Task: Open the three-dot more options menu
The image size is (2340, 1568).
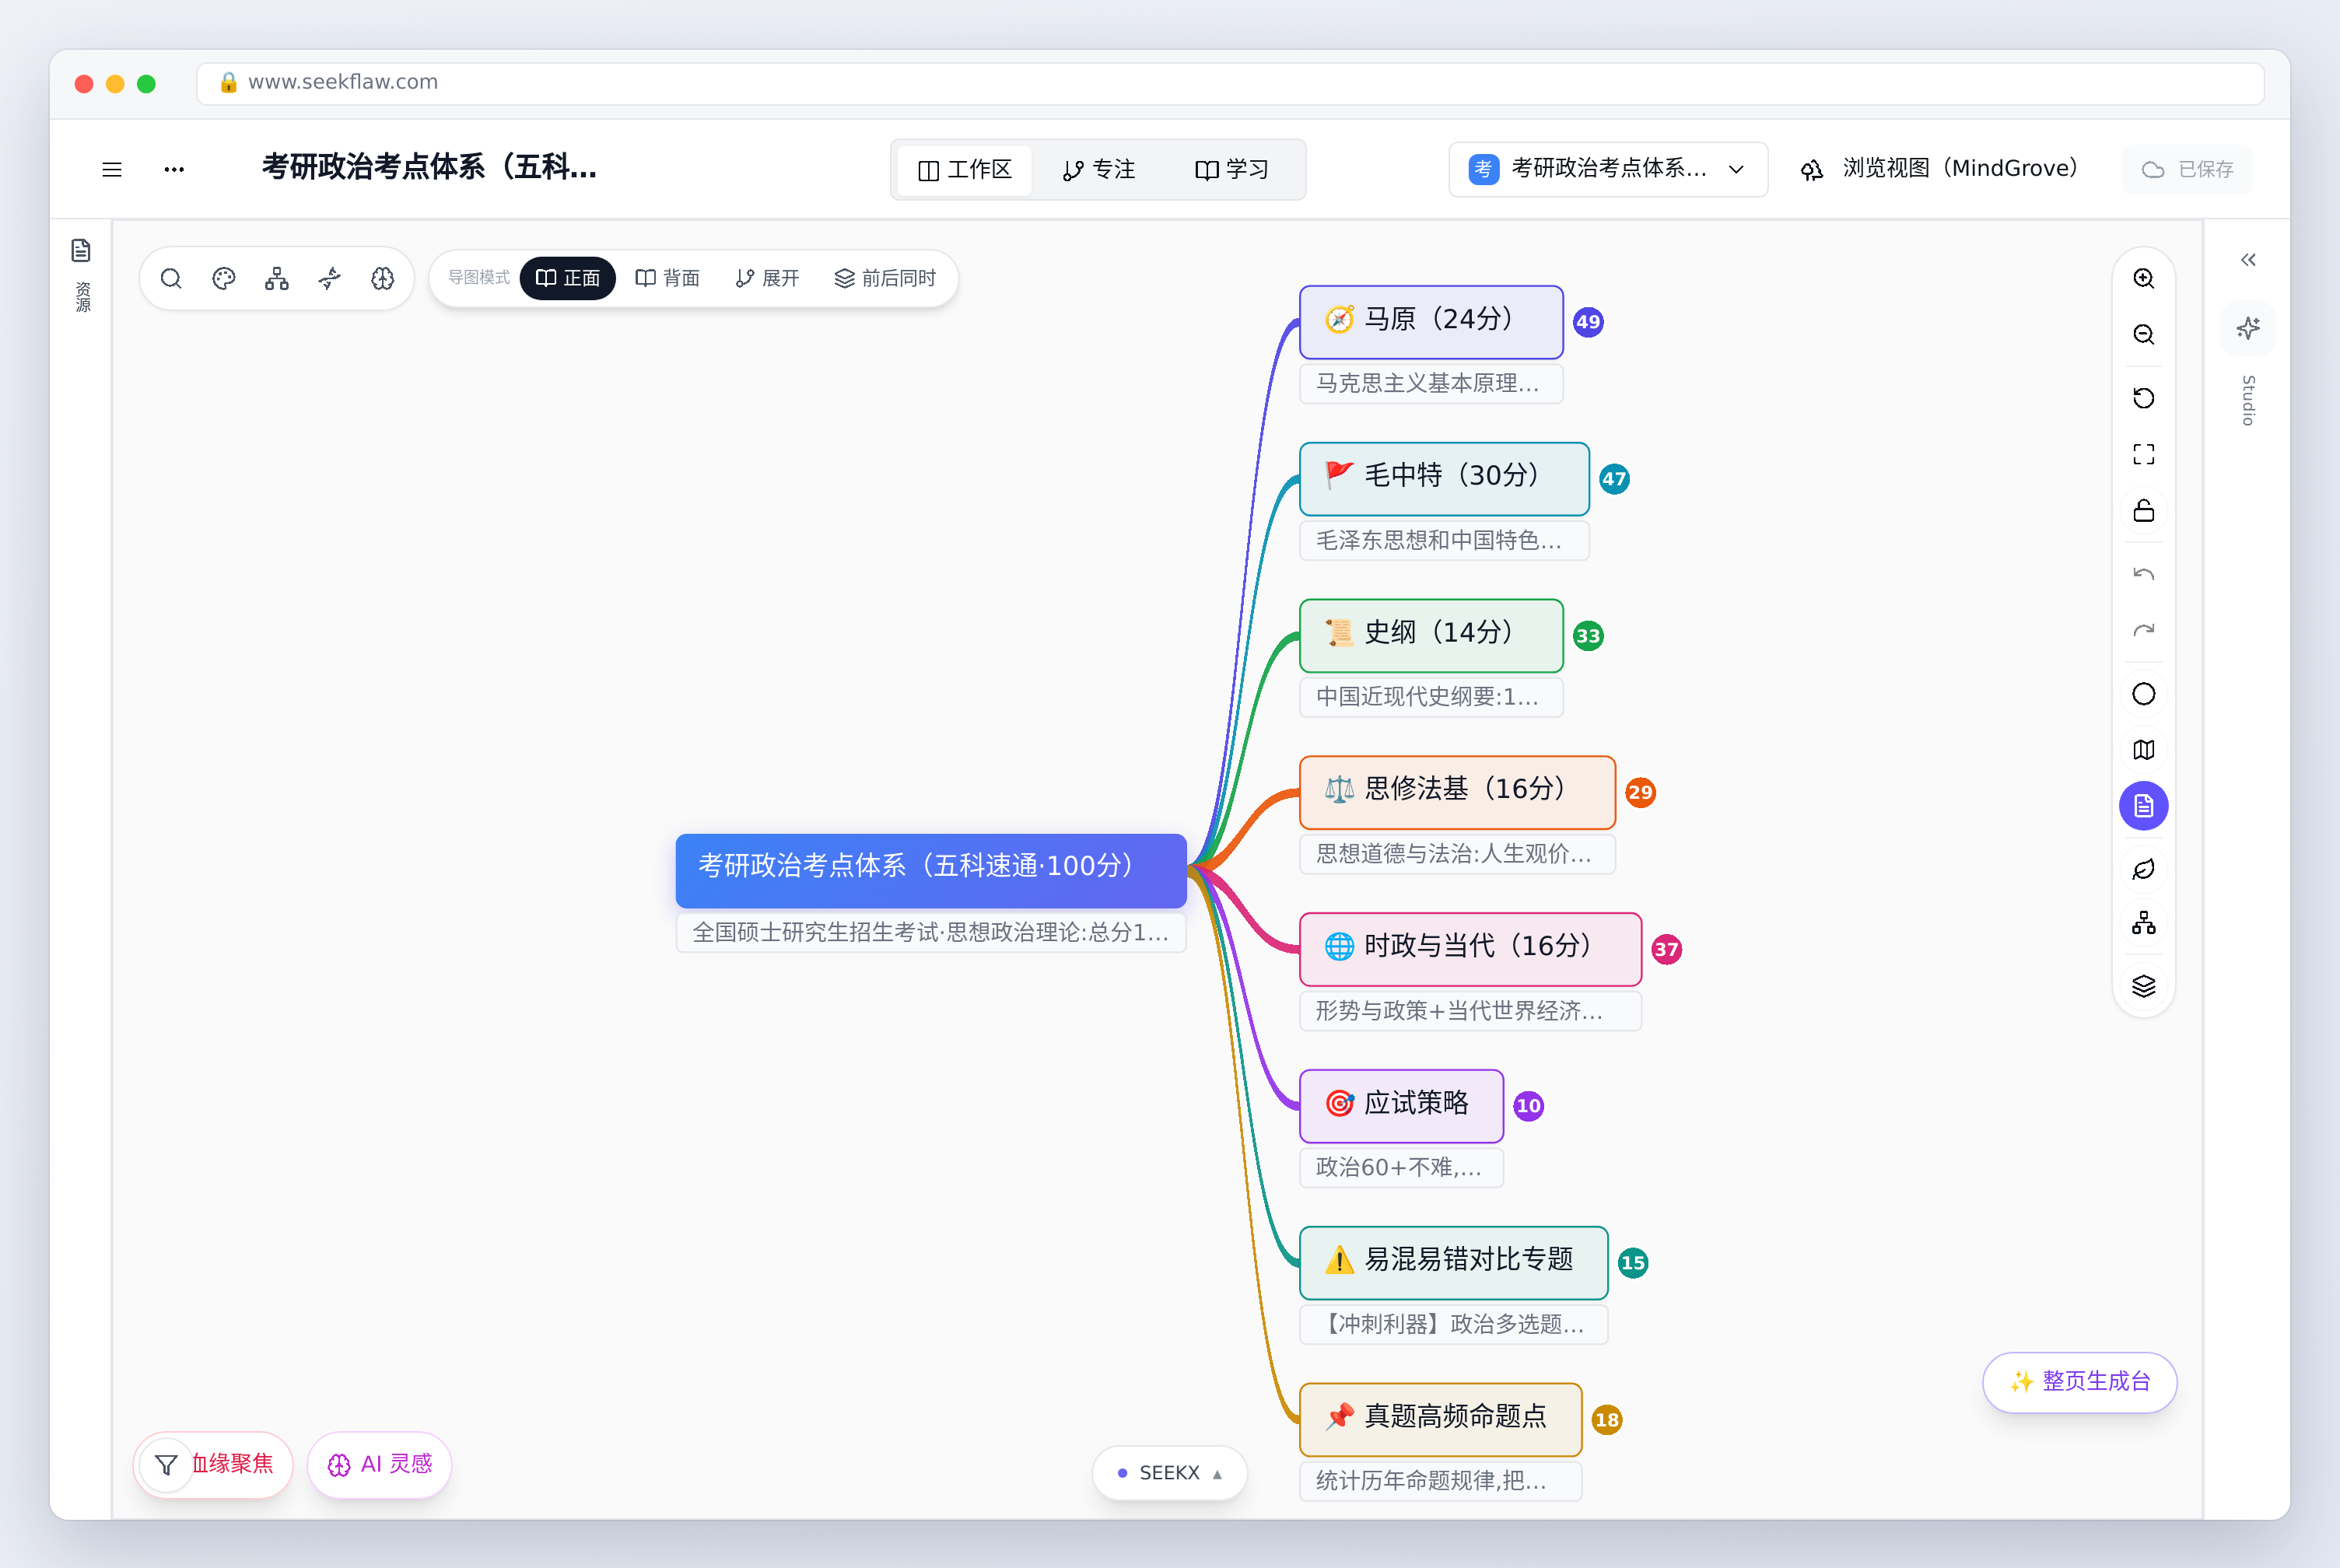Action: point(174,170)
